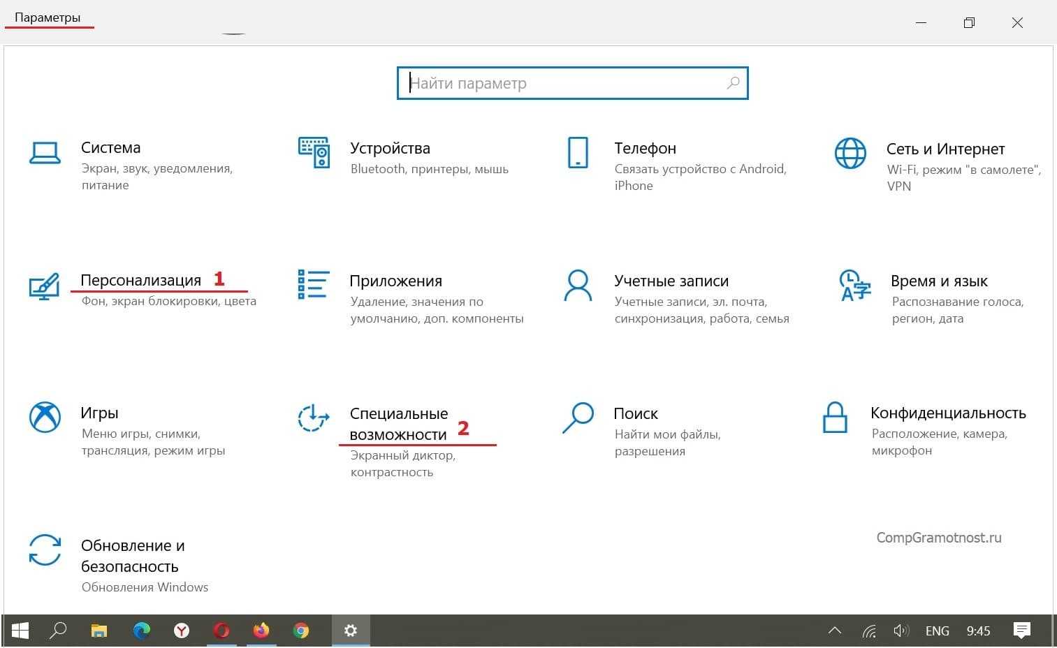This screenshot has width=1057, height=648.
Task: Open the ENG language switcher
Action: (937, 631)
